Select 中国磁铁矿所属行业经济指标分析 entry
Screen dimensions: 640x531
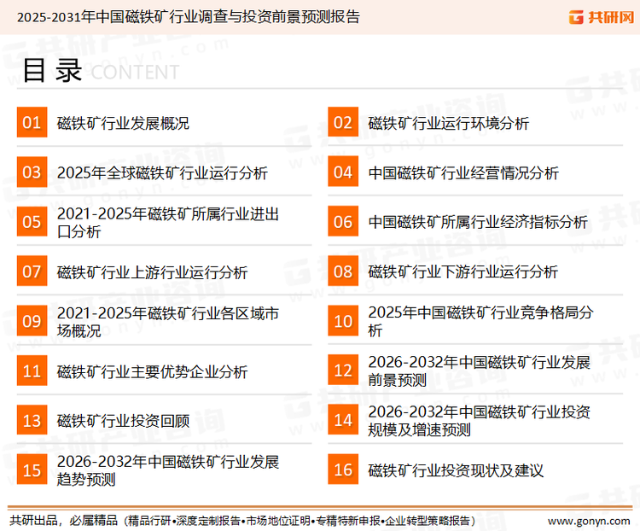point(478,223)
